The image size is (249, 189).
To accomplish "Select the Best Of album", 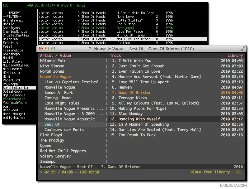I will [52, 124].
